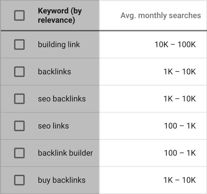207x194 pixels.
Task: Tick the seo links checkbox
Action: pos(19,126)
